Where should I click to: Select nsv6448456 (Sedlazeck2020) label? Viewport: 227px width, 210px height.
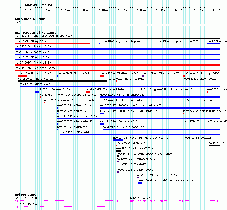pyautogui.click(x=35, y=68)
